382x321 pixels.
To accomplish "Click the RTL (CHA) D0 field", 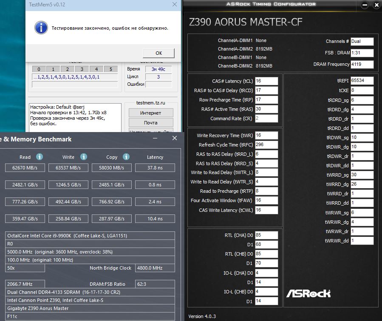I will coord(266,235).
